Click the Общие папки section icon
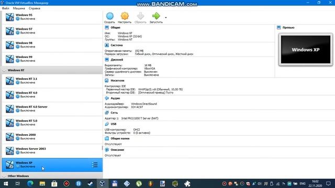Screen dimensions: 335x188 click(107, 138)
